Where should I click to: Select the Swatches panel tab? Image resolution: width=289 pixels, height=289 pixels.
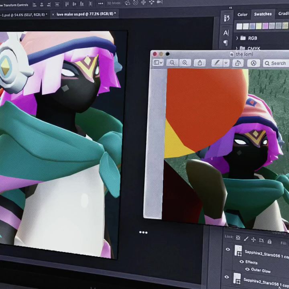[263, 14]
